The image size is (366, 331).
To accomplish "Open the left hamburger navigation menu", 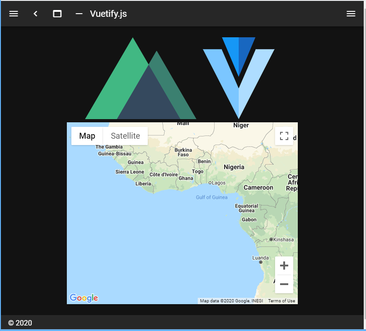I will click(x=14, y=14).
